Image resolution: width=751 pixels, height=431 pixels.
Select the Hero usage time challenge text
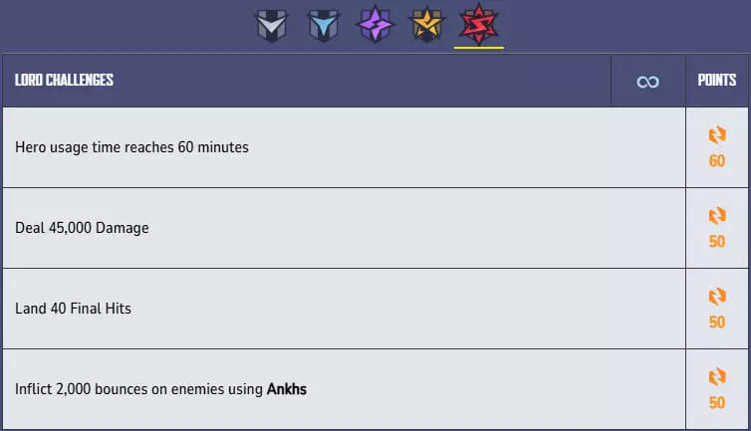(x=131, y=147)
